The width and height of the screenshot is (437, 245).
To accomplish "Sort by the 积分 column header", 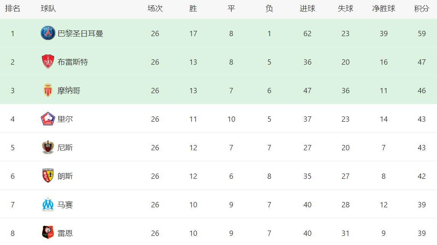I will pyautogui.click(x=421, y=8).
